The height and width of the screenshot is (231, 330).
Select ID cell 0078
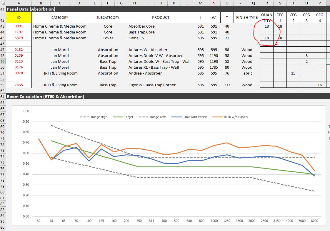[x=19, y=73]
